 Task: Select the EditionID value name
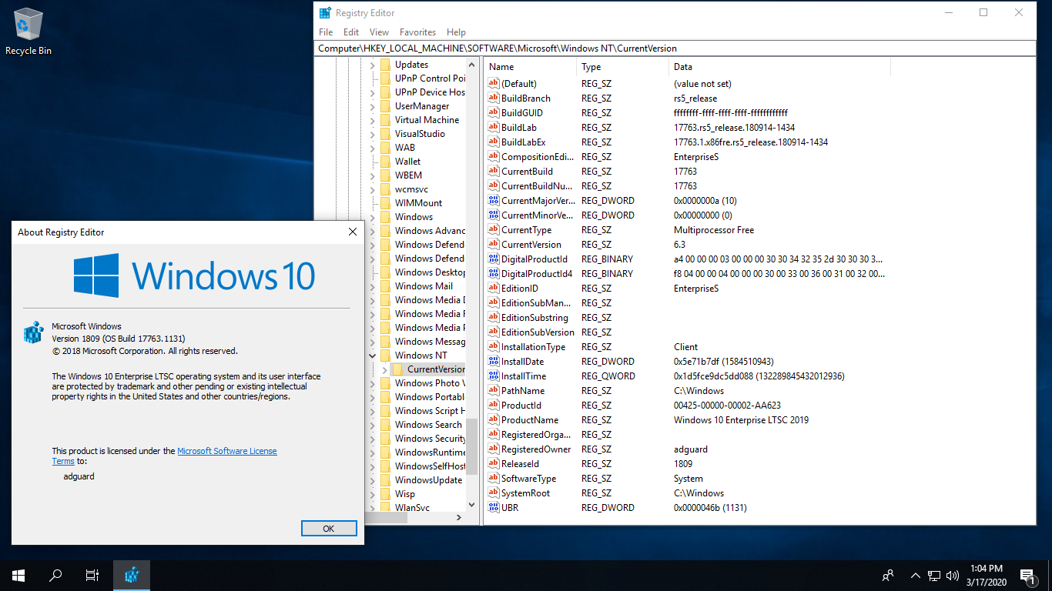point(520,289)
